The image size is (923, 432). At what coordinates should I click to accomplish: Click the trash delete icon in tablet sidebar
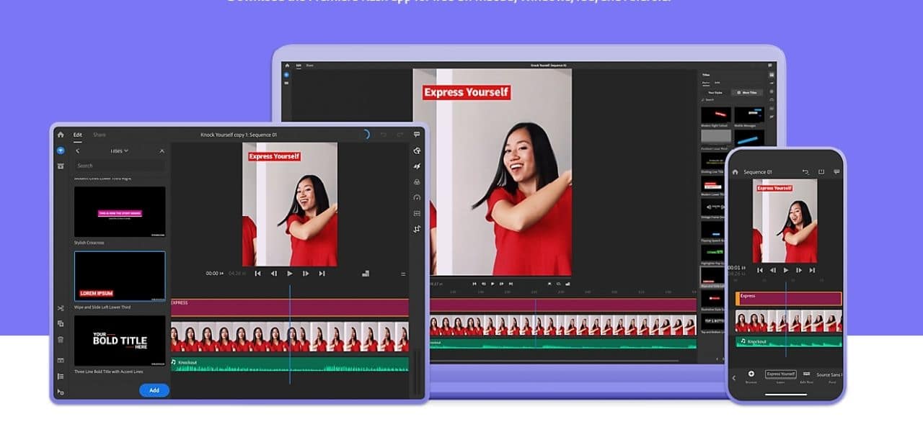point(61,339)
